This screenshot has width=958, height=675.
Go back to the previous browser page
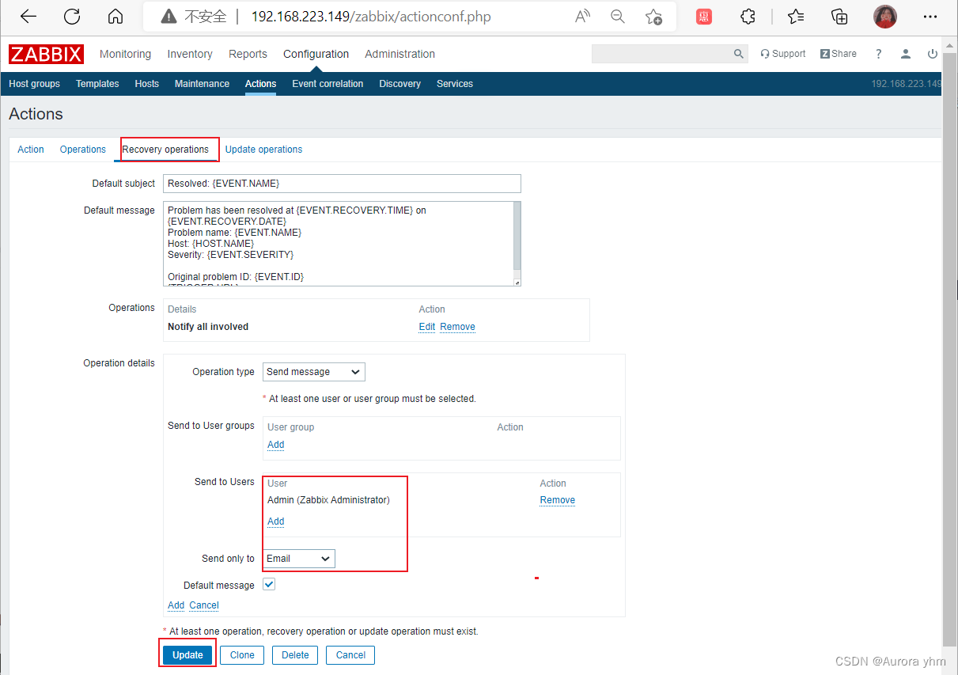point(28,17)
